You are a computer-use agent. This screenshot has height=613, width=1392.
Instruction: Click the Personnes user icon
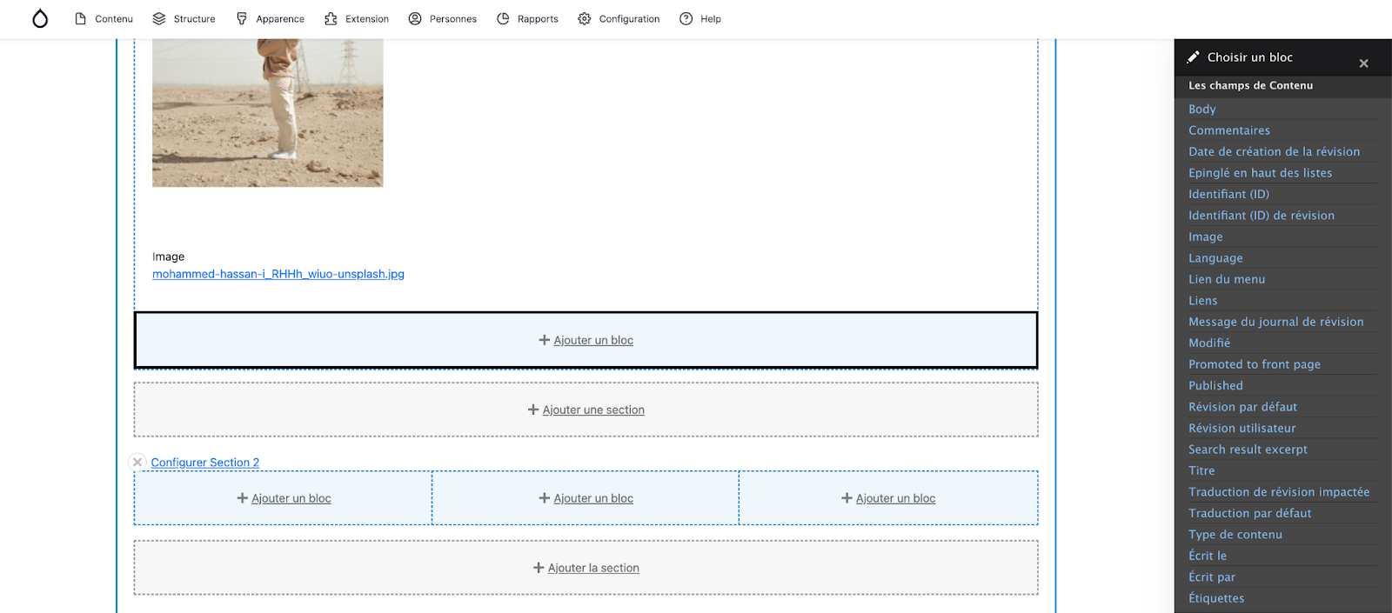415,19
